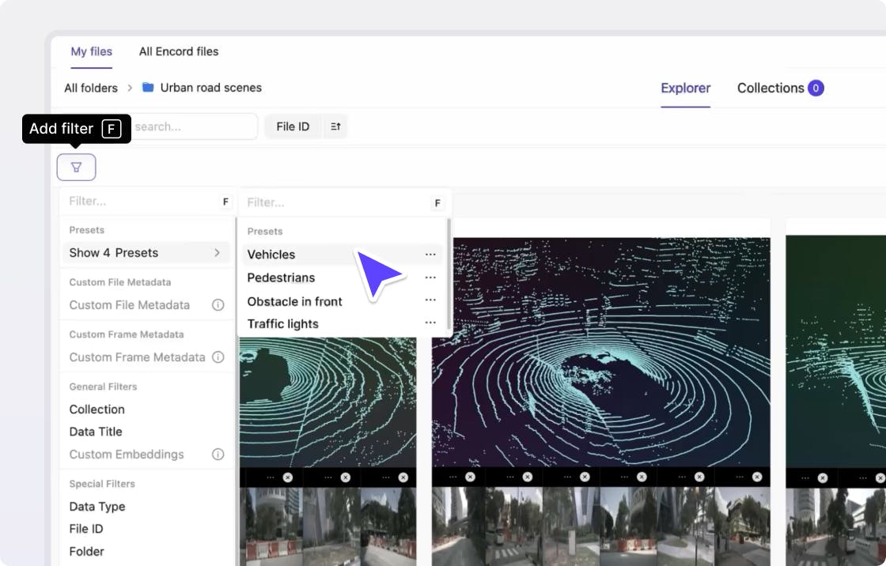Click the left panel Filter search field

138,202
